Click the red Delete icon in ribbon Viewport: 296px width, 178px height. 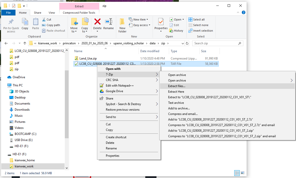97,22
